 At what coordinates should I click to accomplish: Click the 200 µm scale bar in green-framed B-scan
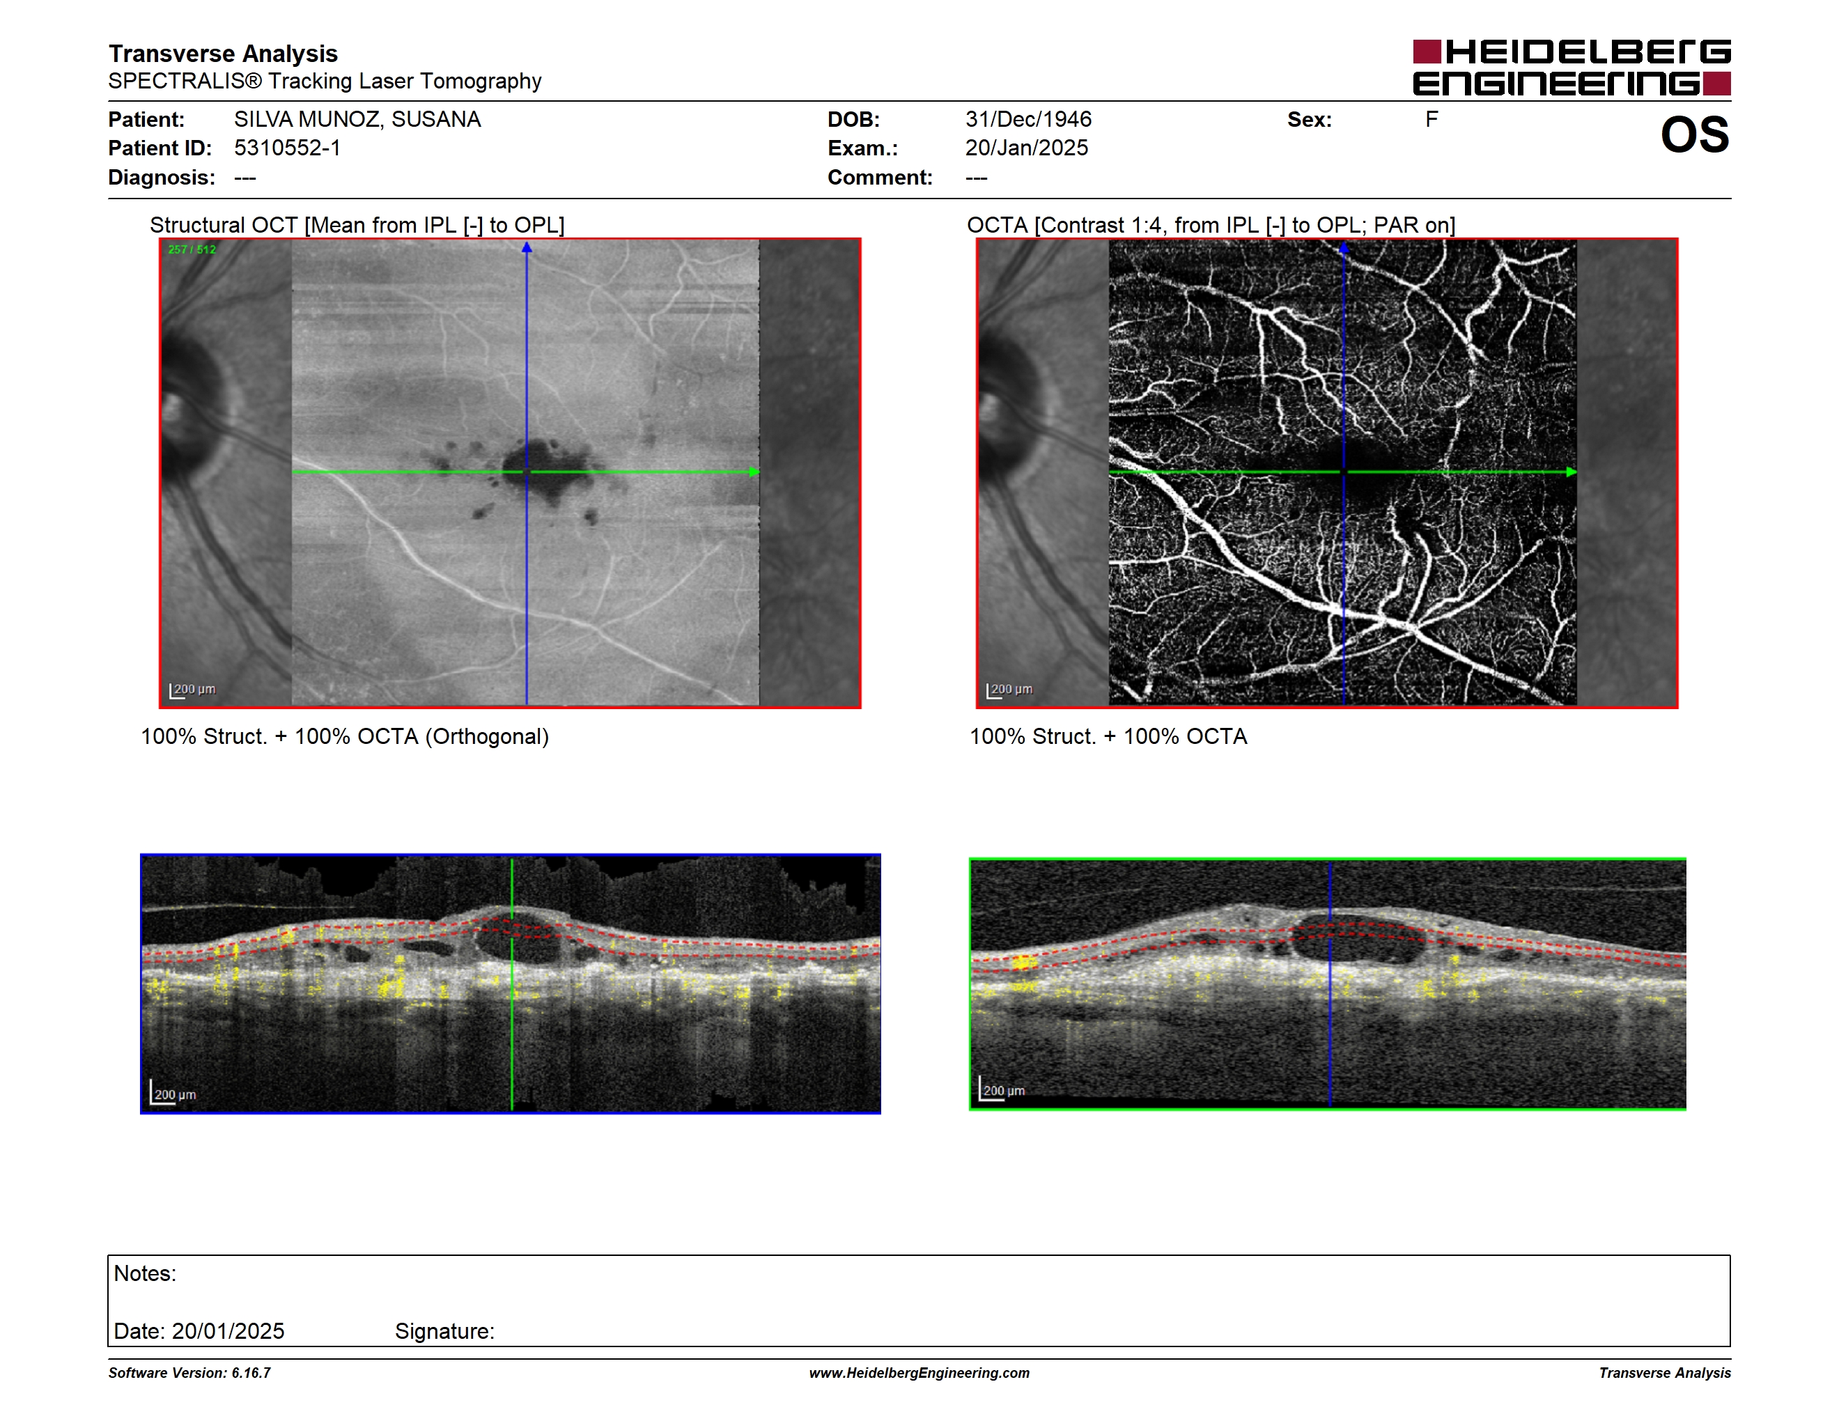click(x=1003, y=1089)
